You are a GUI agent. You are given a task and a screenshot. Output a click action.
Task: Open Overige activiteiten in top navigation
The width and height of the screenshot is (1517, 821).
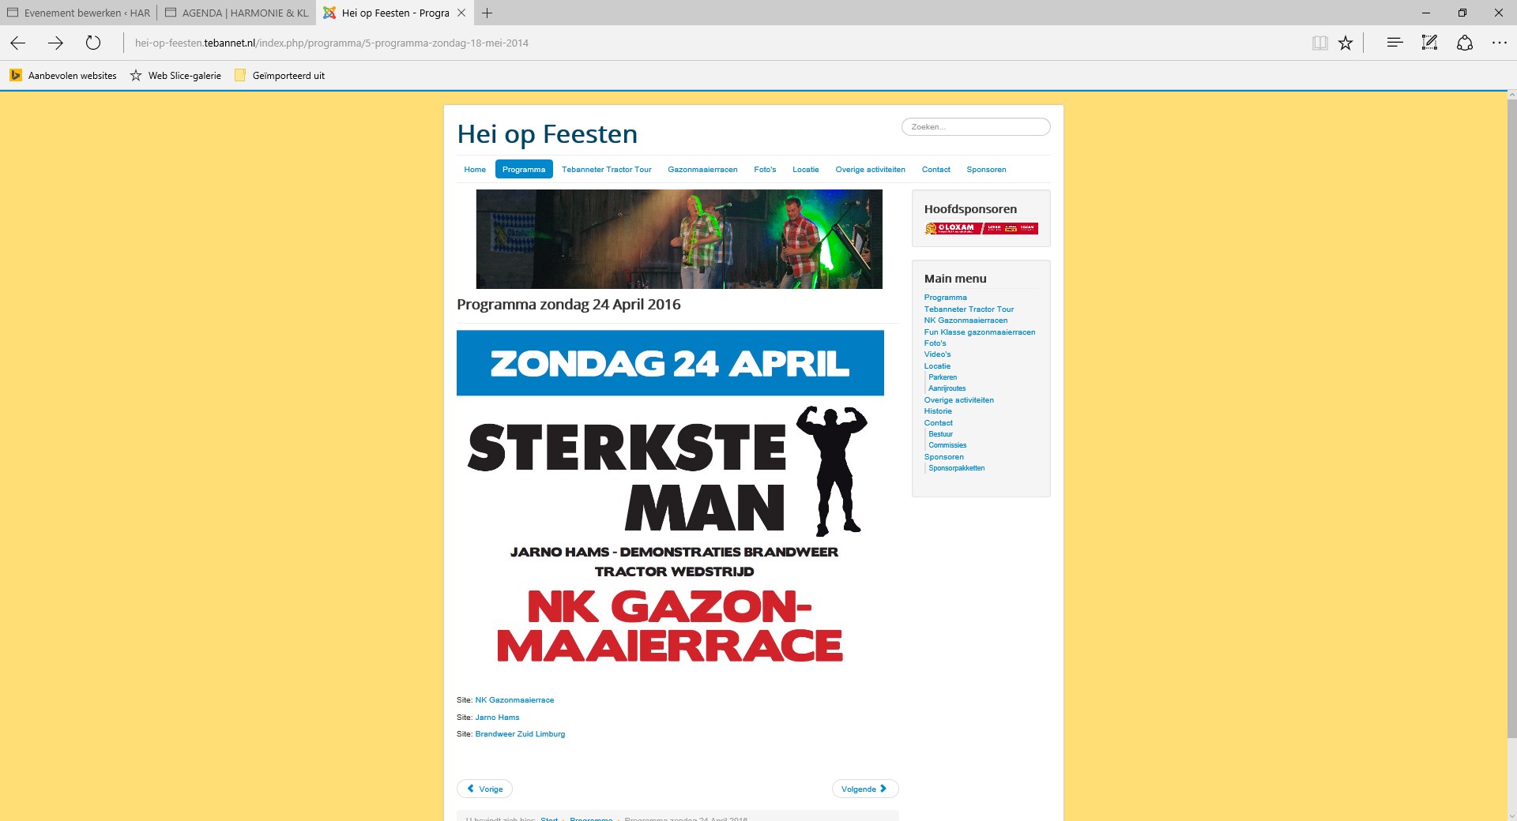tap(870, 170)
